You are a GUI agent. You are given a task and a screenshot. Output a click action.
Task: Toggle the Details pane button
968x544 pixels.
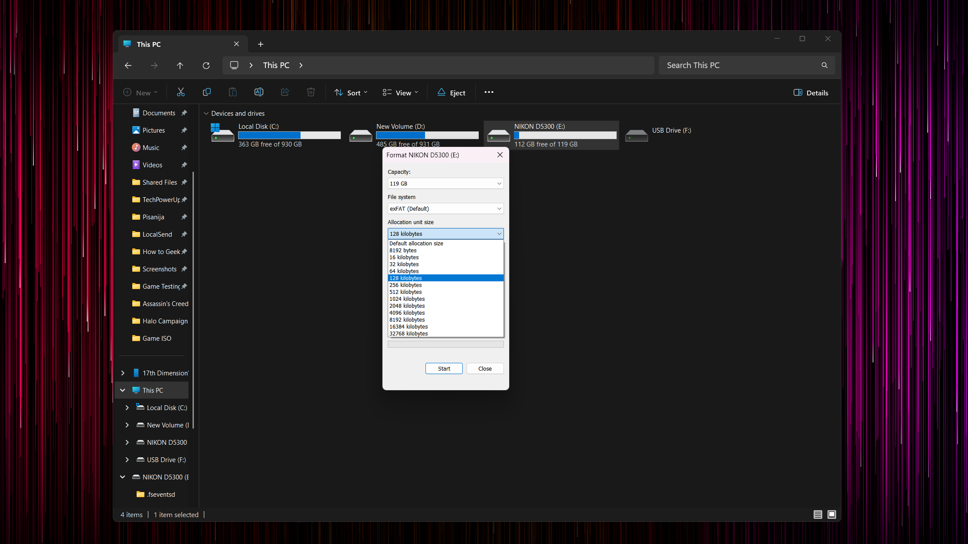[811, 93]
